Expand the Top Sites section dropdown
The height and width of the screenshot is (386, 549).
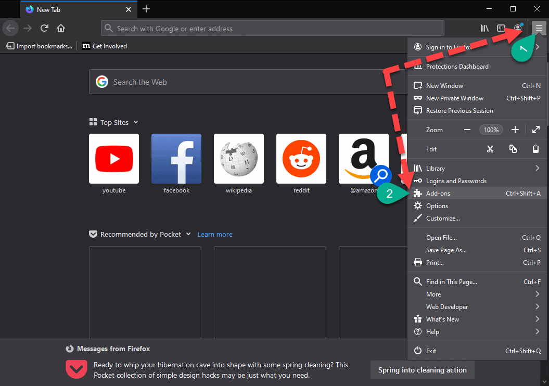[x=136, y=122]
